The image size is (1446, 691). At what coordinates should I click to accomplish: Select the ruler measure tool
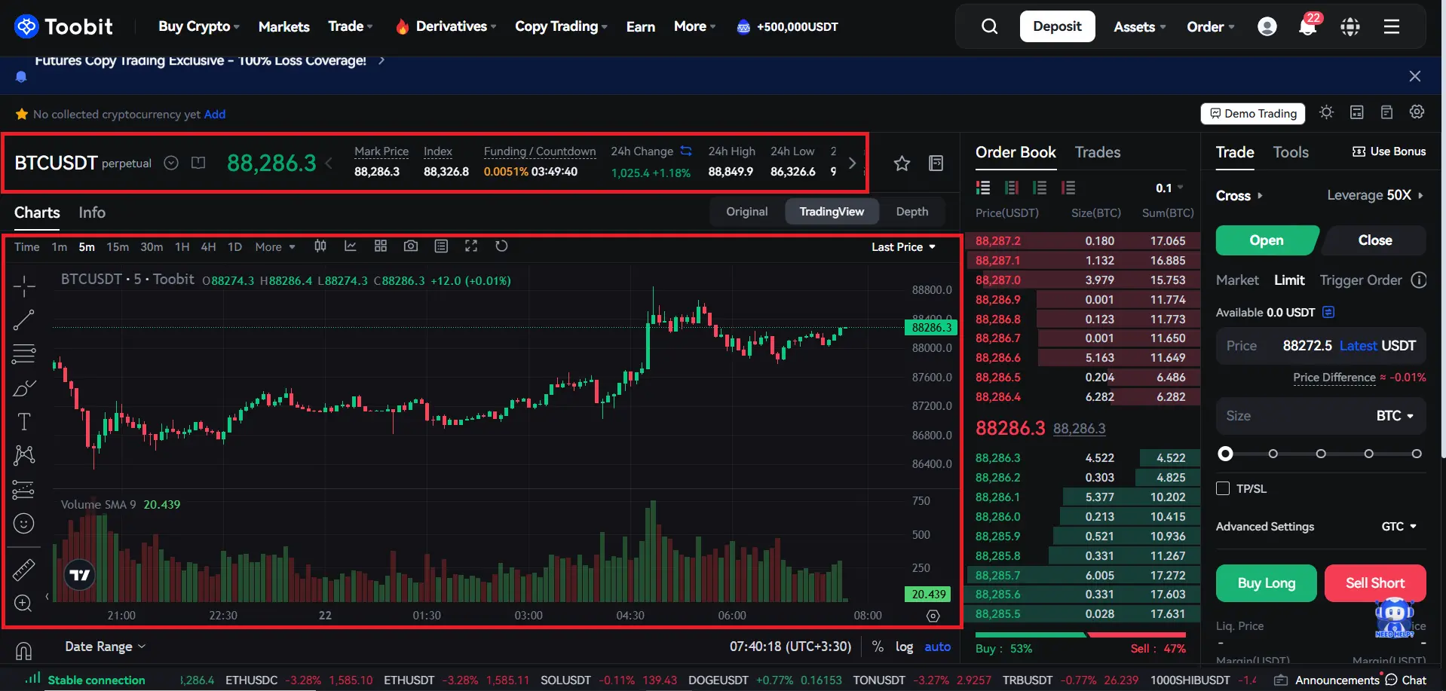[x=24, y=570]
